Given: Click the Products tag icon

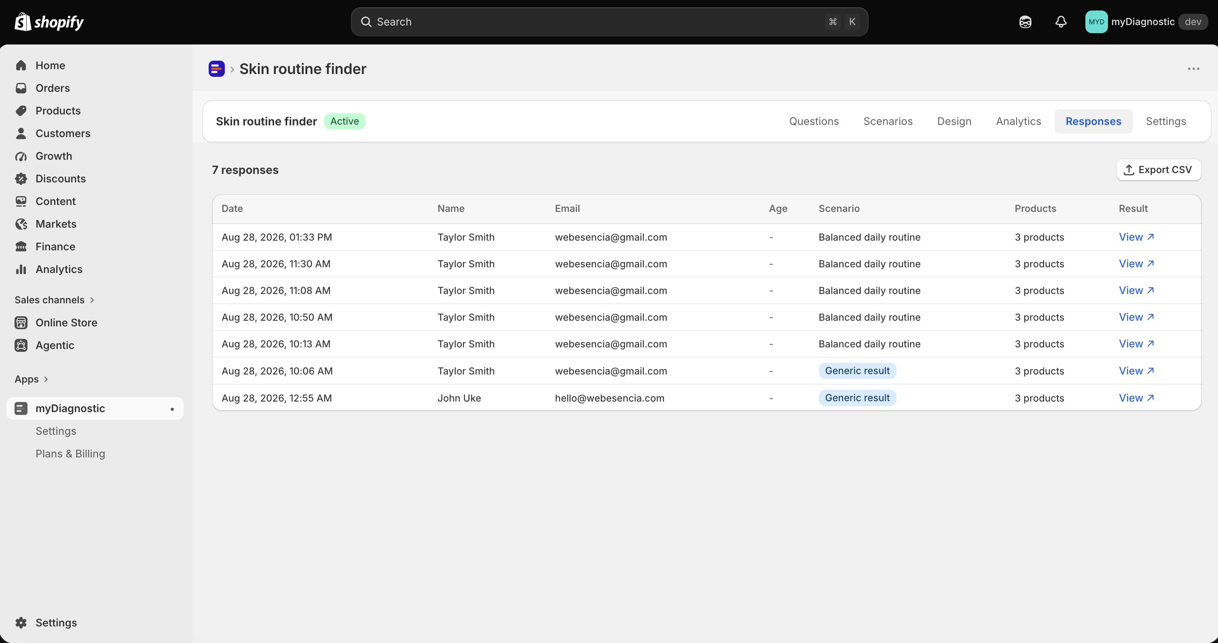Looking at the screenshot, I should 21,111.
